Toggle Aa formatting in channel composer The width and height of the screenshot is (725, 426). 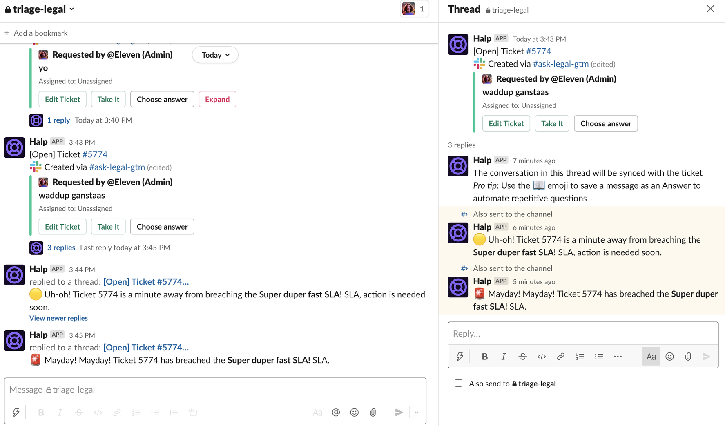317,413
